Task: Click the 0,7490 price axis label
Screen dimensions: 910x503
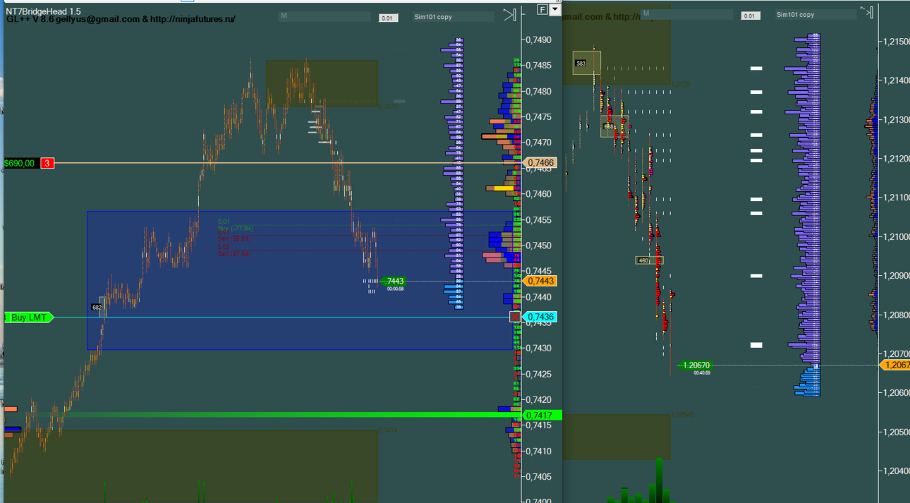Action: 539,40
